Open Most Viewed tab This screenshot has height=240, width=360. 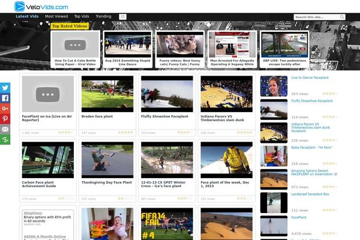click(56, 16)
